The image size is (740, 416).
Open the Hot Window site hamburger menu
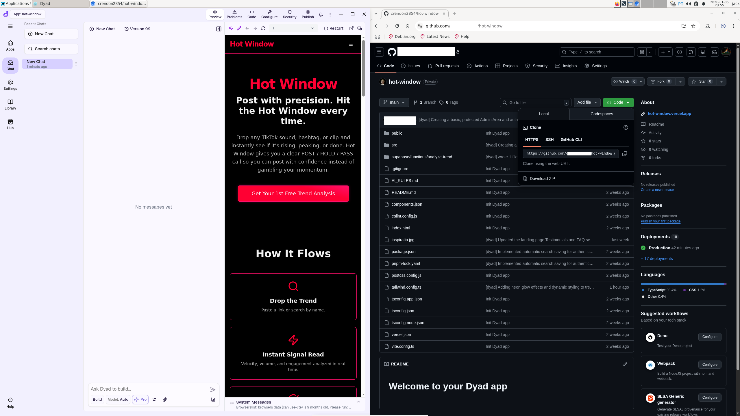point(351,44)
